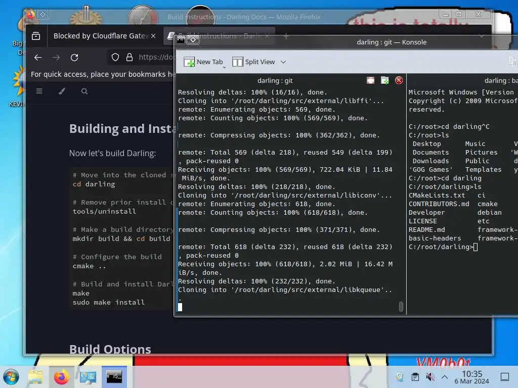Click the 'mkdir build && cd build' line
This screenshot has width=518, height=388.
click(x=121, y=238)
